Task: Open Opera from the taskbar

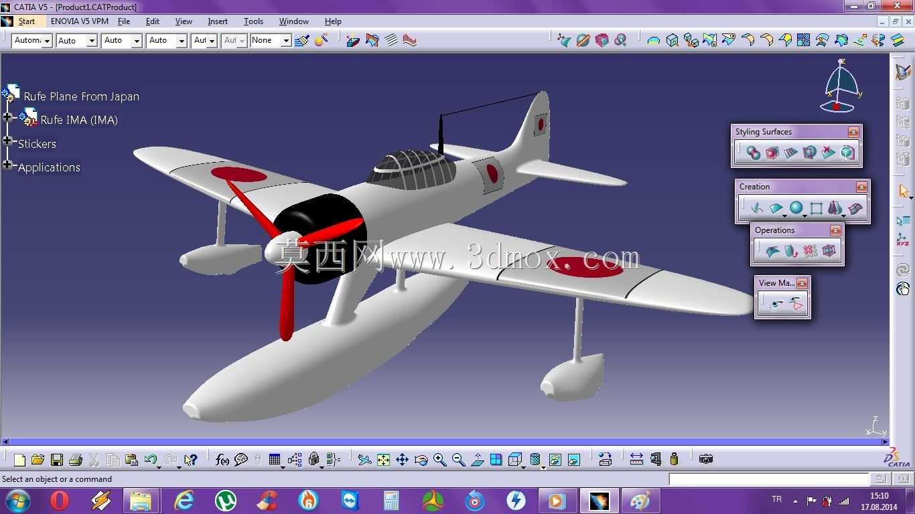Action: [x=60, y=500]
